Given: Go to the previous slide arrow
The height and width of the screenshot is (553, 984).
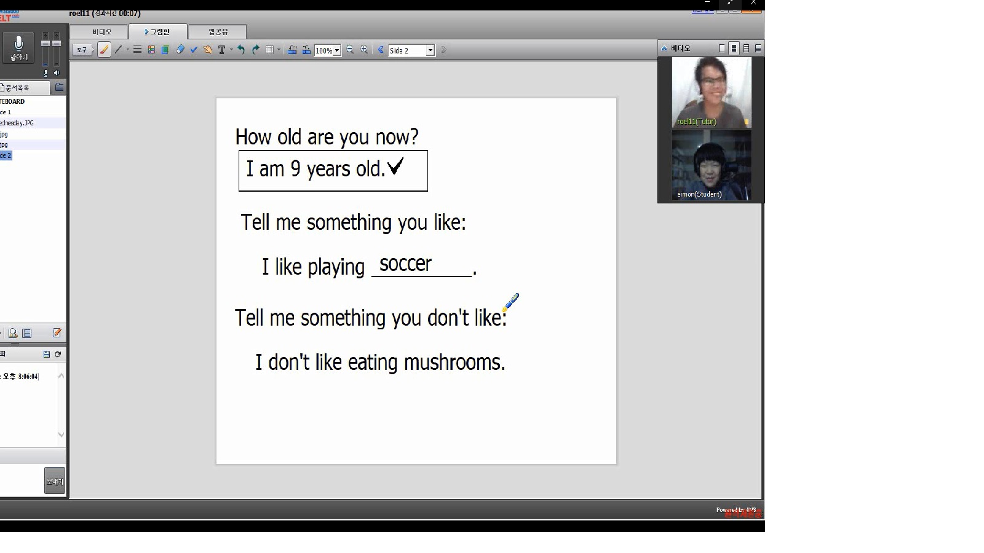Looking at the screenshot, I should pos(381,50).
